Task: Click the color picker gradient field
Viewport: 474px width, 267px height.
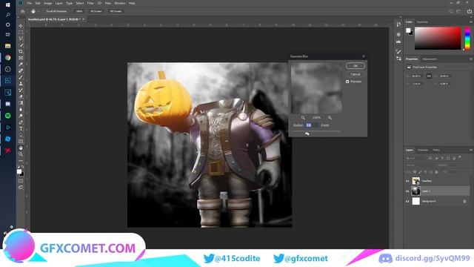Action: [438, 38]
